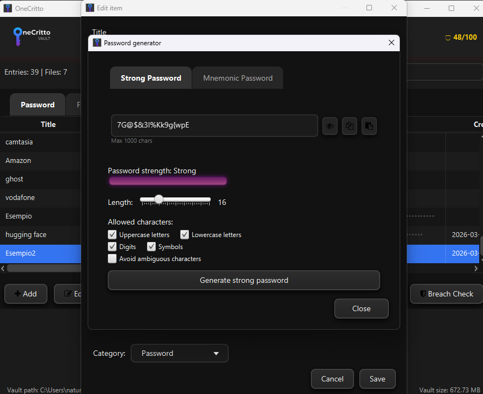Click the 48/100 shield score indicator
Viewport: 483px width, 394px height.
tap(461, 38)
